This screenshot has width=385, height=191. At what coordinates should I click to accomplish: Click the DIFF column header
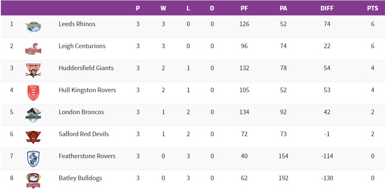327,8
